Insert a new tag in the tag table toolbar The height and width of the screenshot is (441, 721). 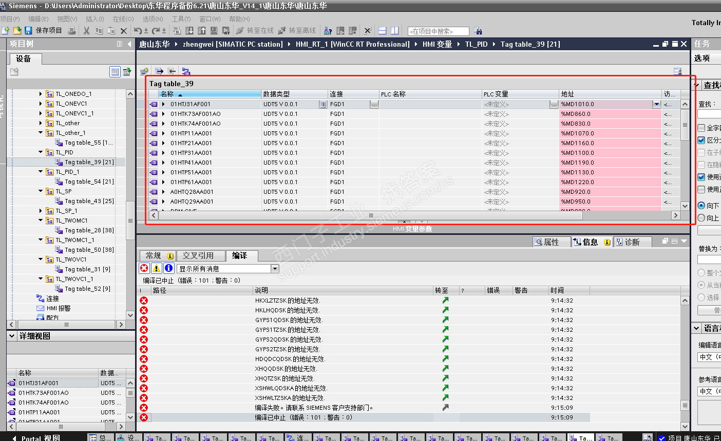pyautogui.click(x=145, y=71)
